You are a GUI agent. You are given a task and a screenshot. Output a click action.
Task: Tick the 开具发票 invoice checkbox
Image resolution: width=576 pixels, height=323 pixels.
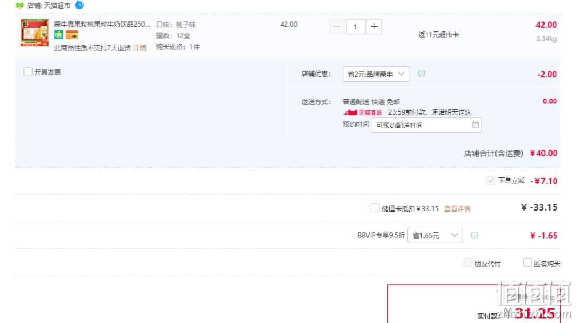pyautogui.click(x=28, y=71)
